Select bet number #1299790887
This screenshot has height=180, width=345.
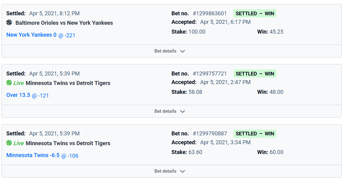pos(210,134)
